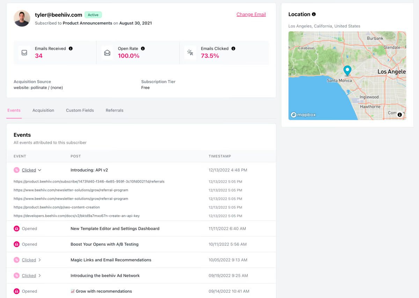Open the Custom Fields tab
Image resolution: width=419 pixels, height=298 pixels.
(x=80, y=110)
